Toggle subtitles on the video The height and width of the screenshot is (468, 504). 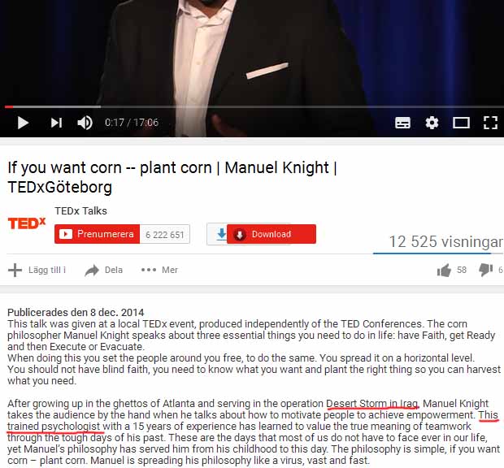pos(402,123)
